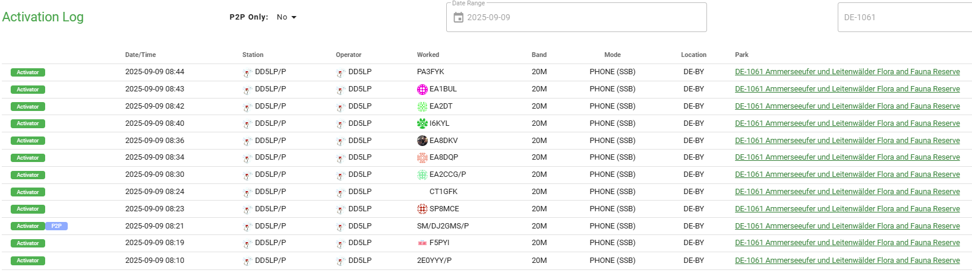Viewport: 972px width, 273px height.
Task: Click I6KYL's green avatar icon
Action: point(422,123)
